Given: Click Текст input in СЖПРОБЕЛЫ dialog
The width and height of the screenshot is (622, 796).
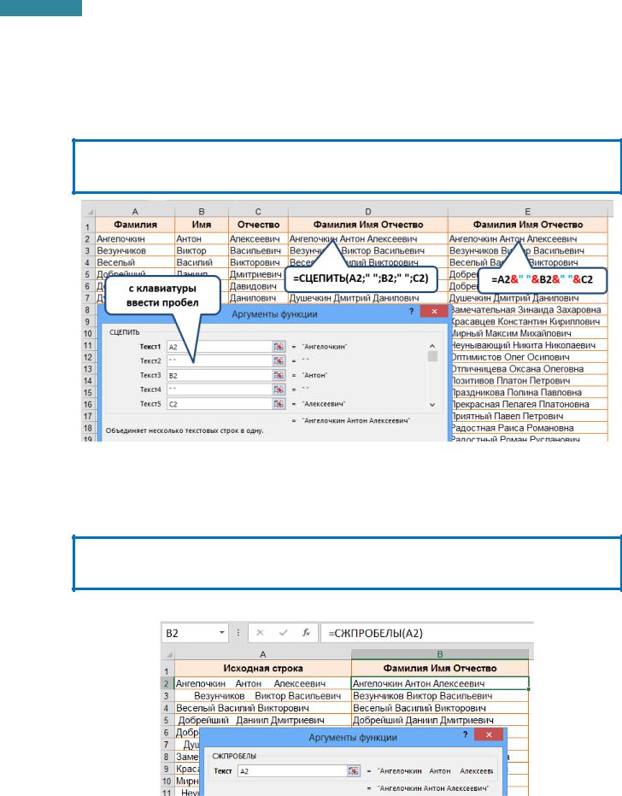Looking at the screenshot, I should click(x=292, y=771).
